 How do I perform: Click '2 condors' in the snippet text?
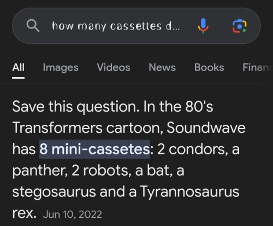point(191,149)
